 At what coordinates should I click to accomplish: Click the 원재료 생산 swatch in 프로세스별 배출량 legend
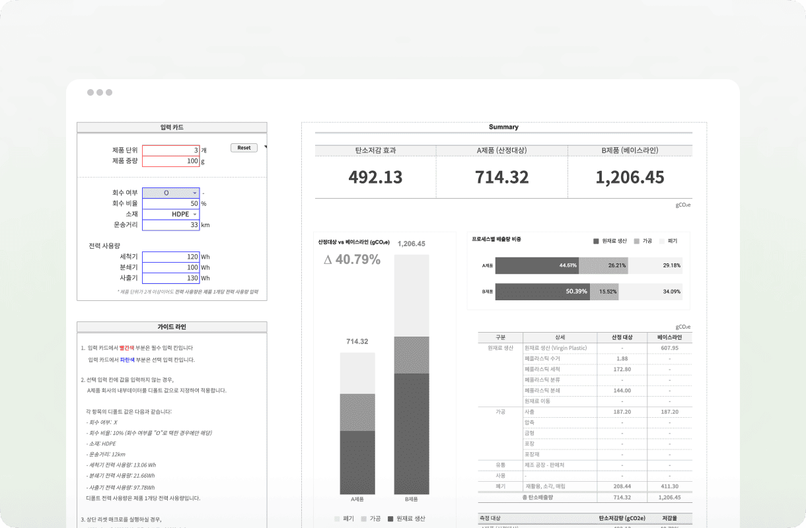coord(596,241)
